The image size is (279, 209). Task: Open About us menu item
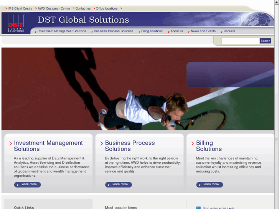[177, 31]
